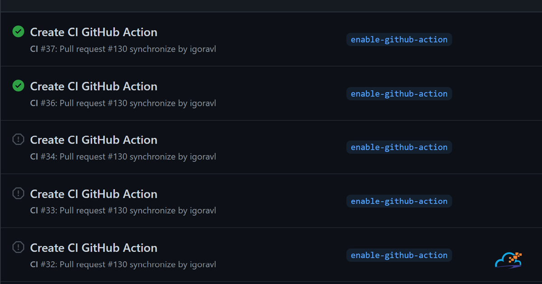Viewport: 542px width, 284px height.
Task: Select enable-github-action branch label for CI #32
Action: (x=399, y=255)
